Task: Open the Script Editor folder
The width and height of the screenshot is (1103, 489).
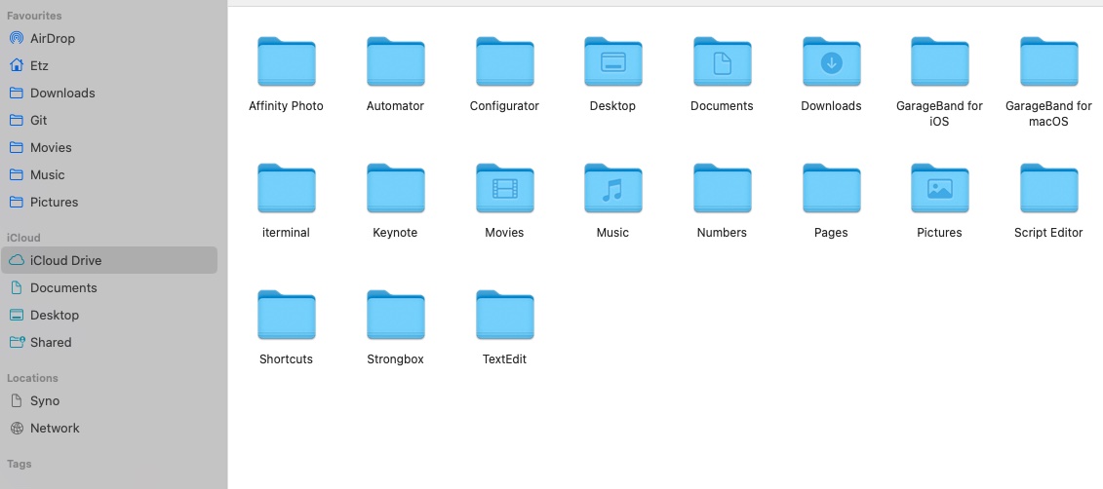Action: pyautogui.click(x=1048, y=188)
